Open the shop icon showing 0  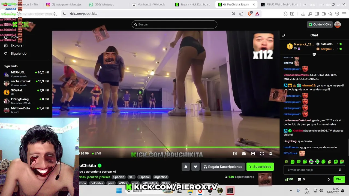point(301,179)
